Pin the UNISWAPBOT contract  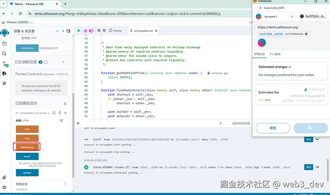[60, 113]
